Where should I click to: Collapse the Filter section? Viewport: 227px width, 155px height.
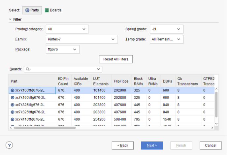point(10,19)
